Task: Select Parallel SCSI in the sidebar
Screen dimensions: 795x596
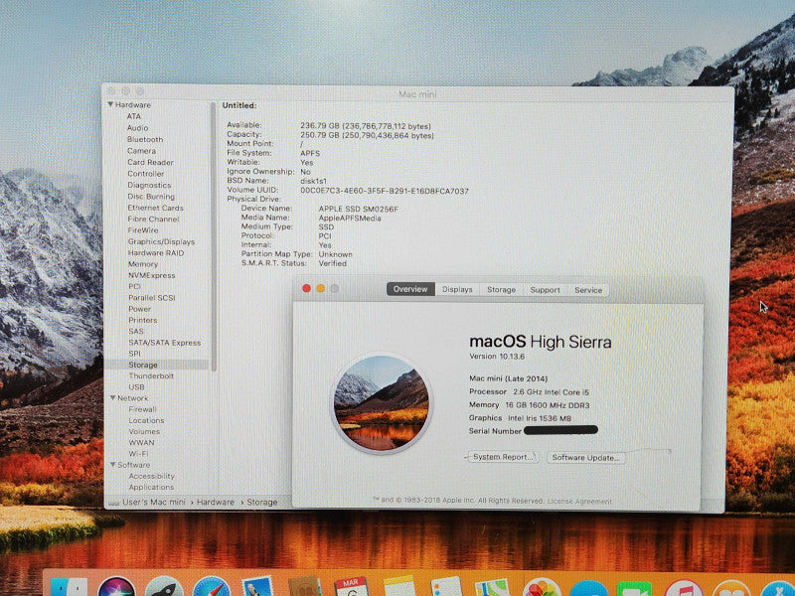Action: click(x=152, y=297)
